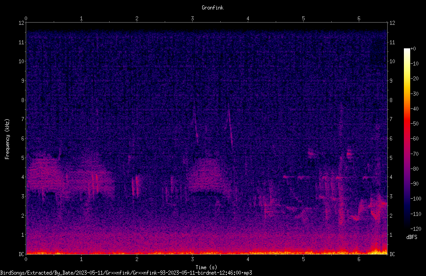Click the 3 second tick on bottom axis
The height and width of the screenshot is (276, 426).
[192, 259]
